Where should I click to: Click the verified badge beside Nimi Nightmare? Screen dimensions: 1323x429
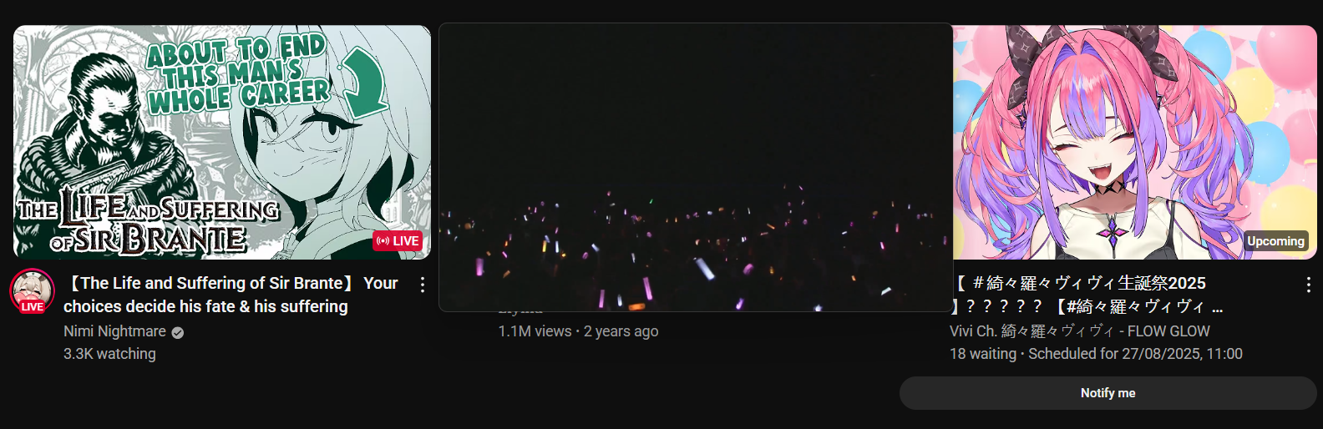(x=177, y=332)
